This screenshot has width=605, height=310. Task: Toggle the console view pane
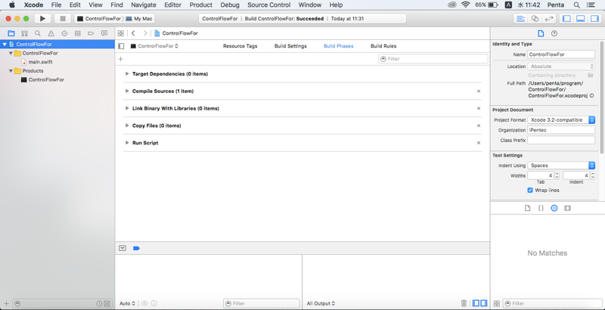tap(483, 303)
